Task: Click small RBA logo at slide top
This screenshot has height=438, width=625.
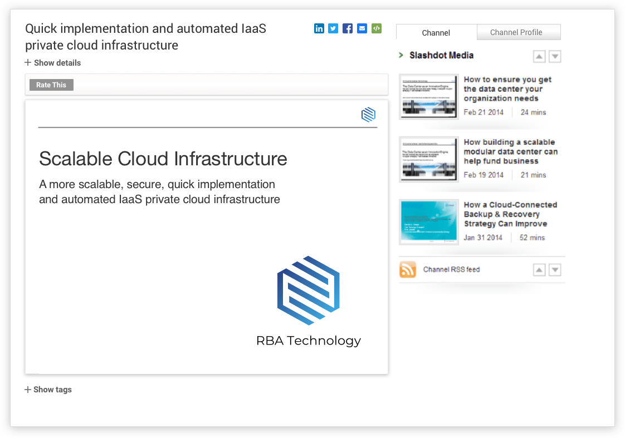Action: pyautogui.click(x=368, y=115)
